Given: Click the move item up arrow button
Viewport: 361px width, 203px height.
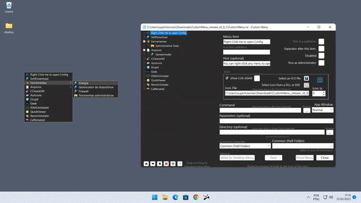Looking at the screenshot, I should (146, 164).
